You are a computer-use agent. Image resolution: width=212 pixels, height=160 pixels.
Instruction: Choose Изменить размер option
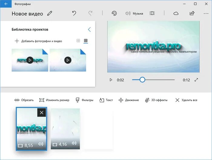point(54,100)
